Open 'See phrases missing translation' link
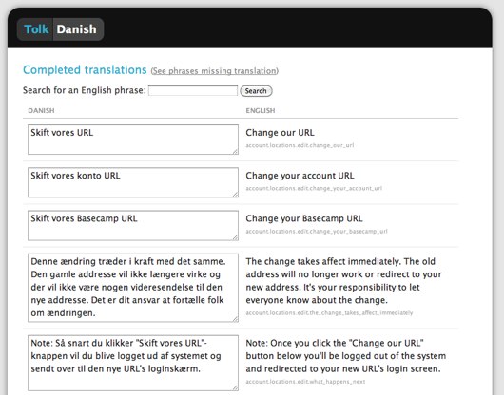The image size is (504, 395). coord(214,71)
